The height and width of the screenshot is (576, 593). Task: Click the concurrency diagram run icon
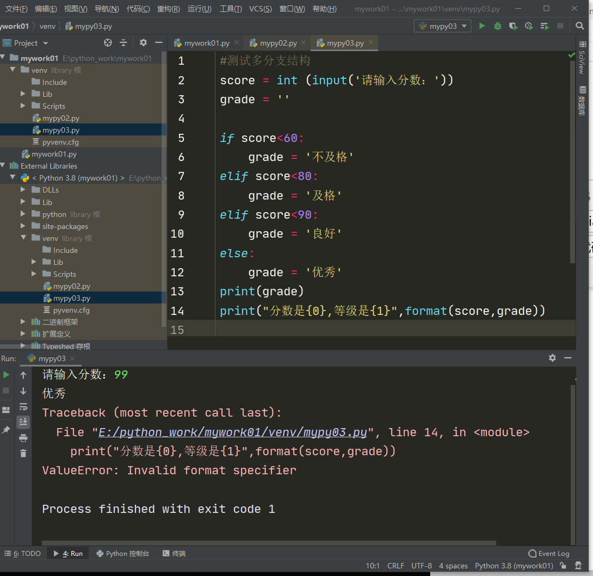coord(545,26)
